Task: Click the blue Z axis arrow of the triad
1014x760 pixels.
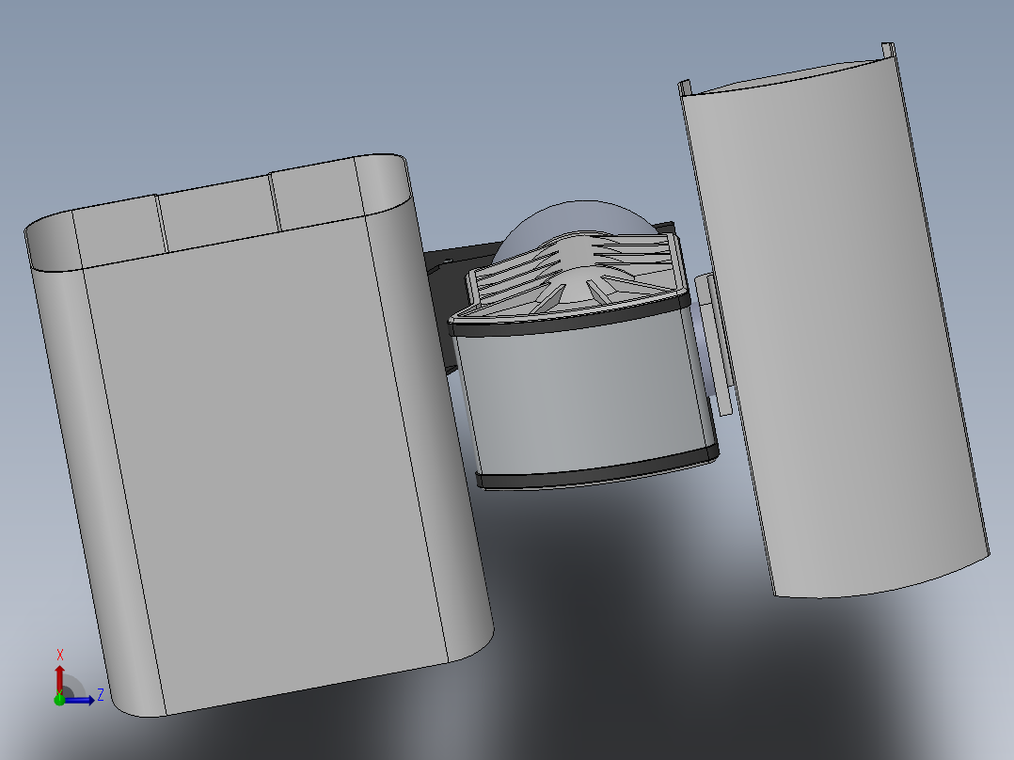Action: pos(81,700)
